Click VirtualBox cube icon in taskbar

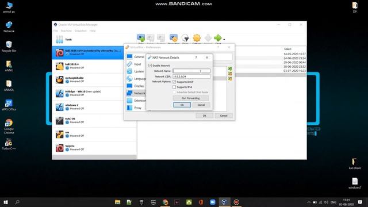(x=224, y=202)
